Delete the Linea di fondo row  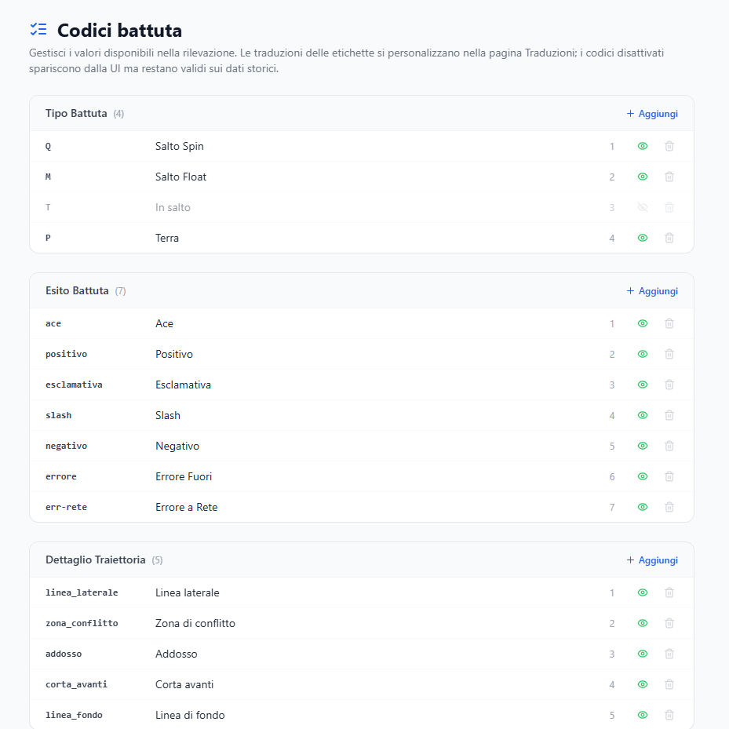click(669, 715)
